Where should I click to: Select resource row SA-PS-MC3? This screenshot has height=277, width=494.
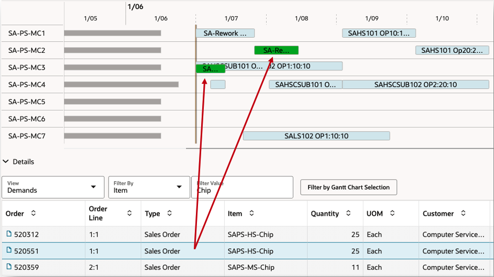27,68
